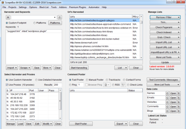Click the harvested URLs scroll down arrow
This screenshot has height=129, width=186.
click(x=141, y=58)
